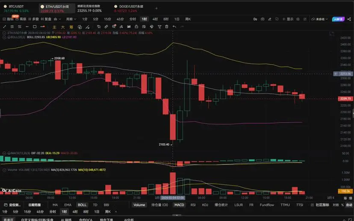Open the 未命名 layout dropdown
354x221 pixels.
point(320,19)
